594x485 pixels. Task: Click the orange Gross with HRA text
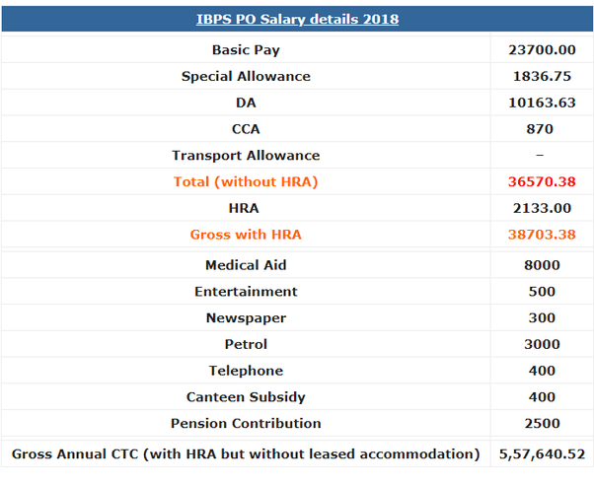click(246, 235)
